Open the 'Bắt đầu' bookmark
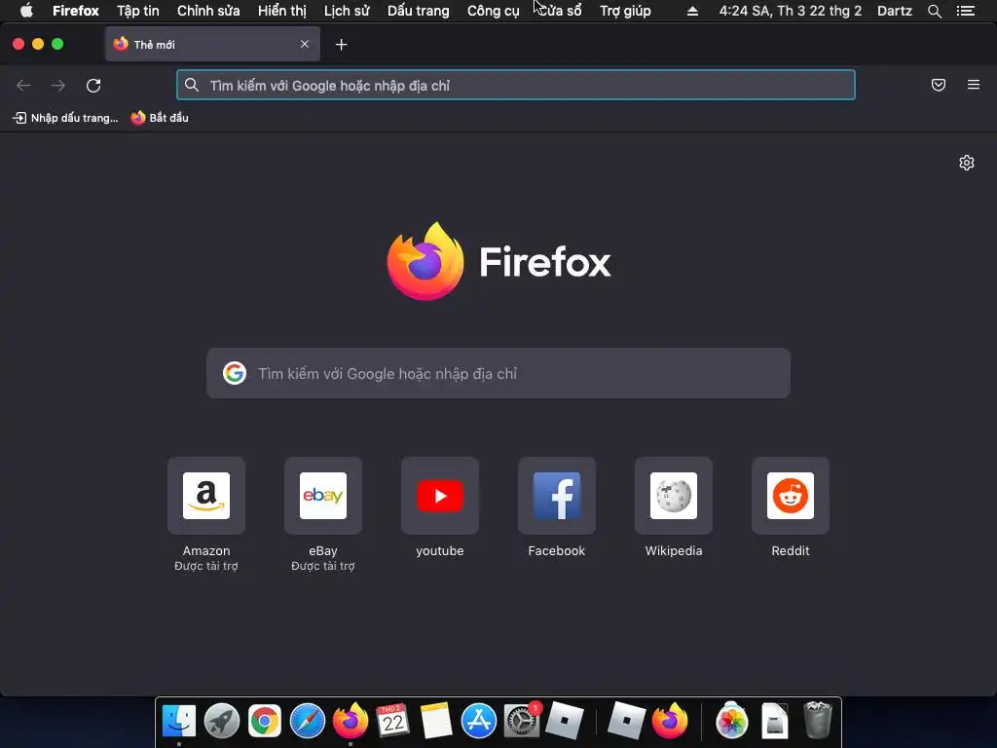The width and height of the screenshot is (997, 748). point(160,118)
